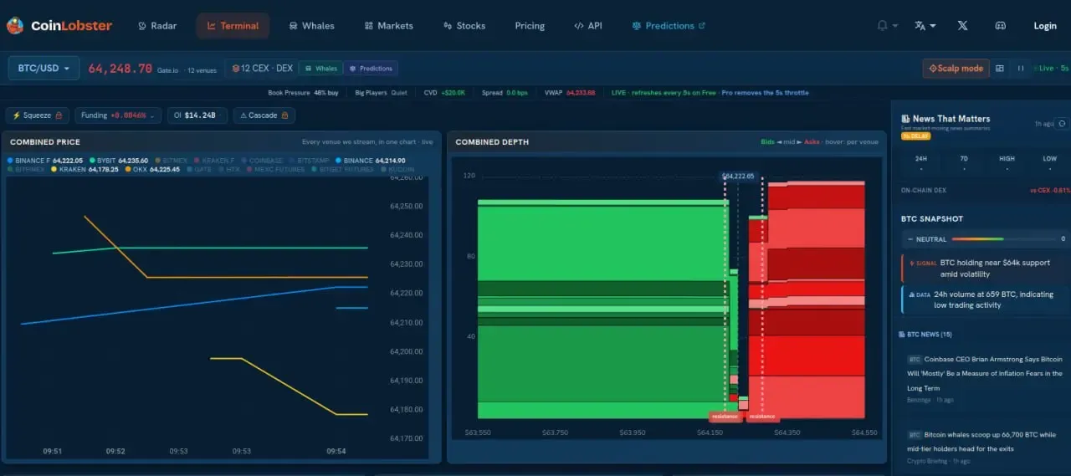
Task: Click the Live · 5s status
Action: coord(1052,69)
